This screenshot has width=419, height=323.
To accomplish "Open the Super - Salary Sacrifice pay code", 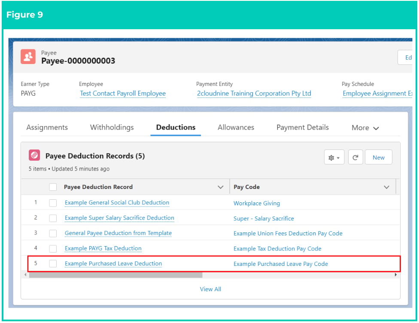I will click(x=264, y=219).
